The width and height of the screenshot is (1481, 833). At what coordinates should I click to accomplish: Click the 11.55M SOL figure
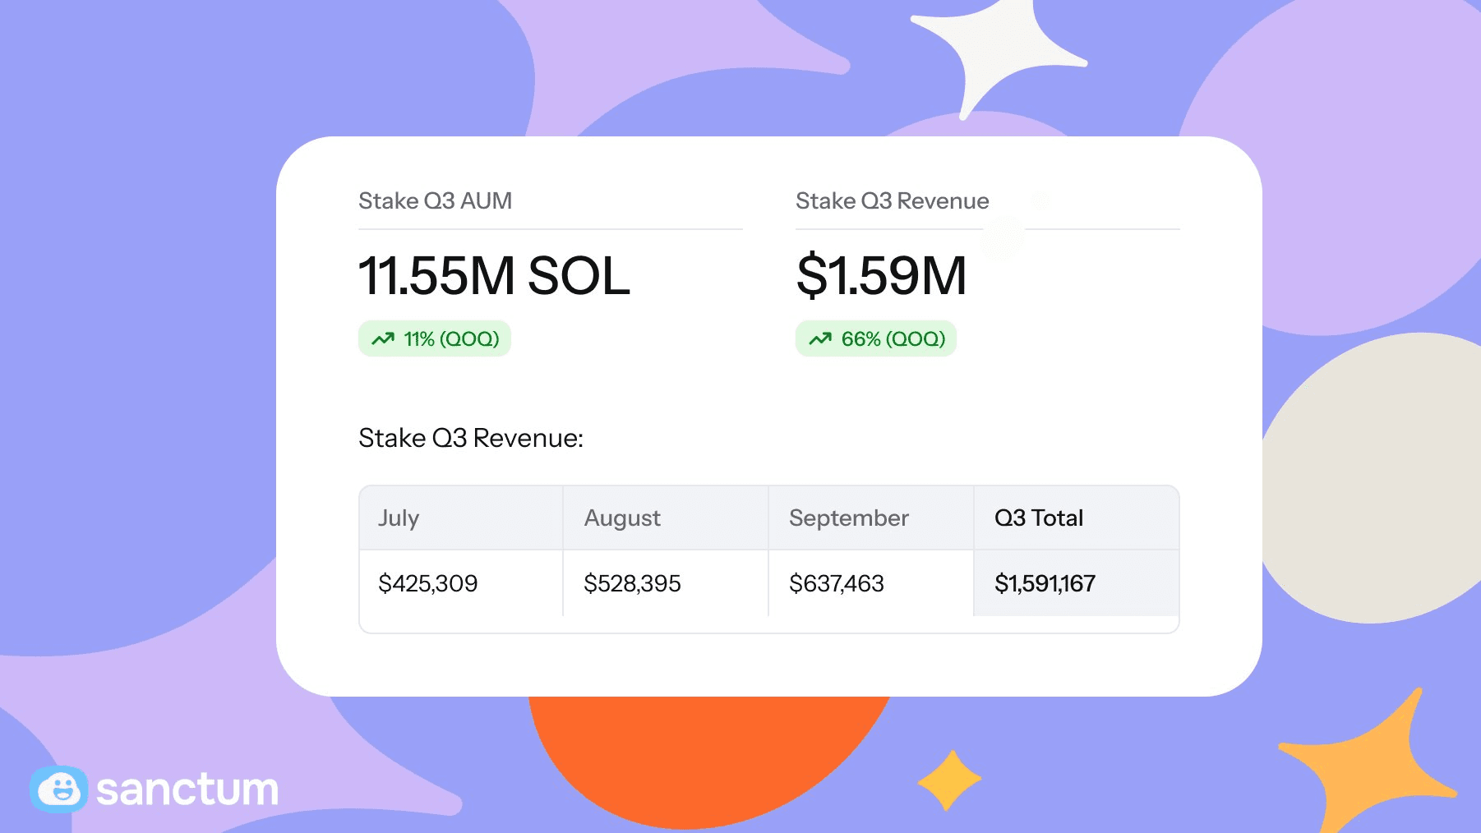coord(494,276)
